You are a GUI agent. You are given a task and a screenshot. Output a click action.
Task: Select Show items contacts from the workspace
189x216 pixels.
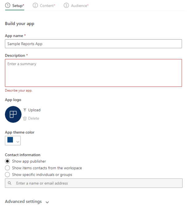pos(8,168)
